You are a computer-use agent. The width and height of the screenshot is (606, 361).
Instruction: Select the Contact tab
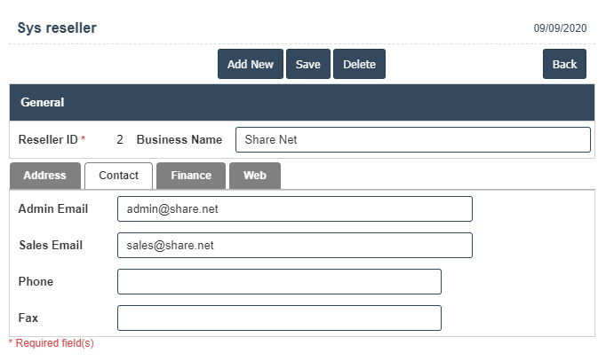coord(118,176)
